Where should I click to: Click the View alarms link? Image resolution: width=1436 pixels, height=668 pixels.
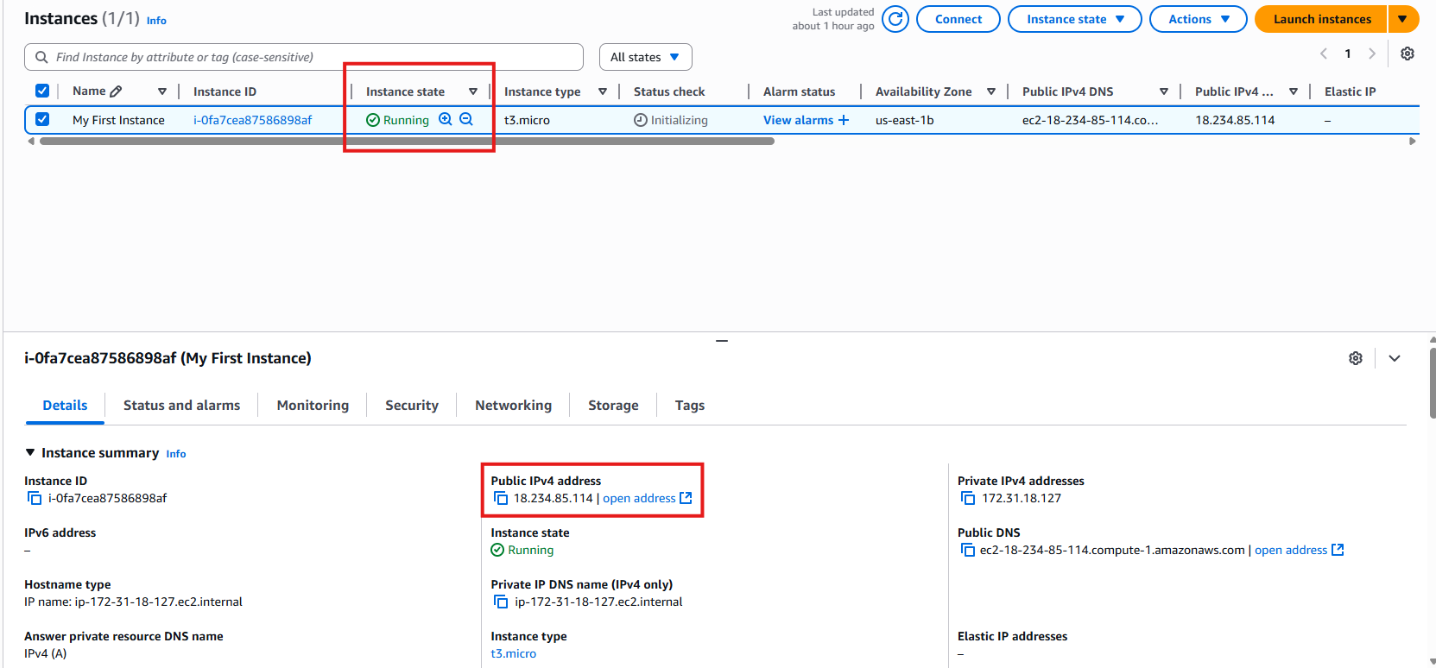(x=798, y=120)
